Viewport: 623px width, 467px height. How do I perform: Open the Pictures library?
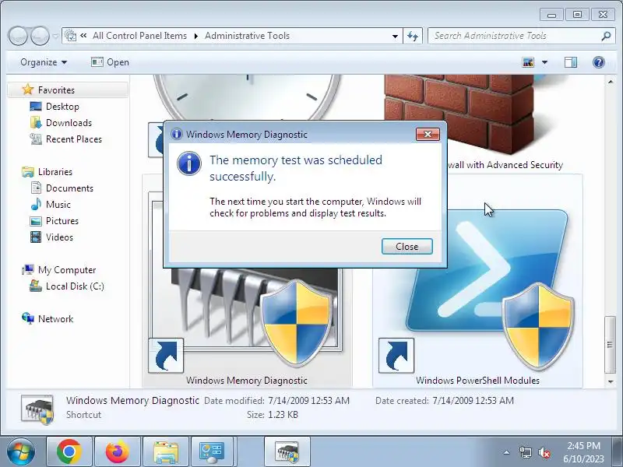coord(62,220)
